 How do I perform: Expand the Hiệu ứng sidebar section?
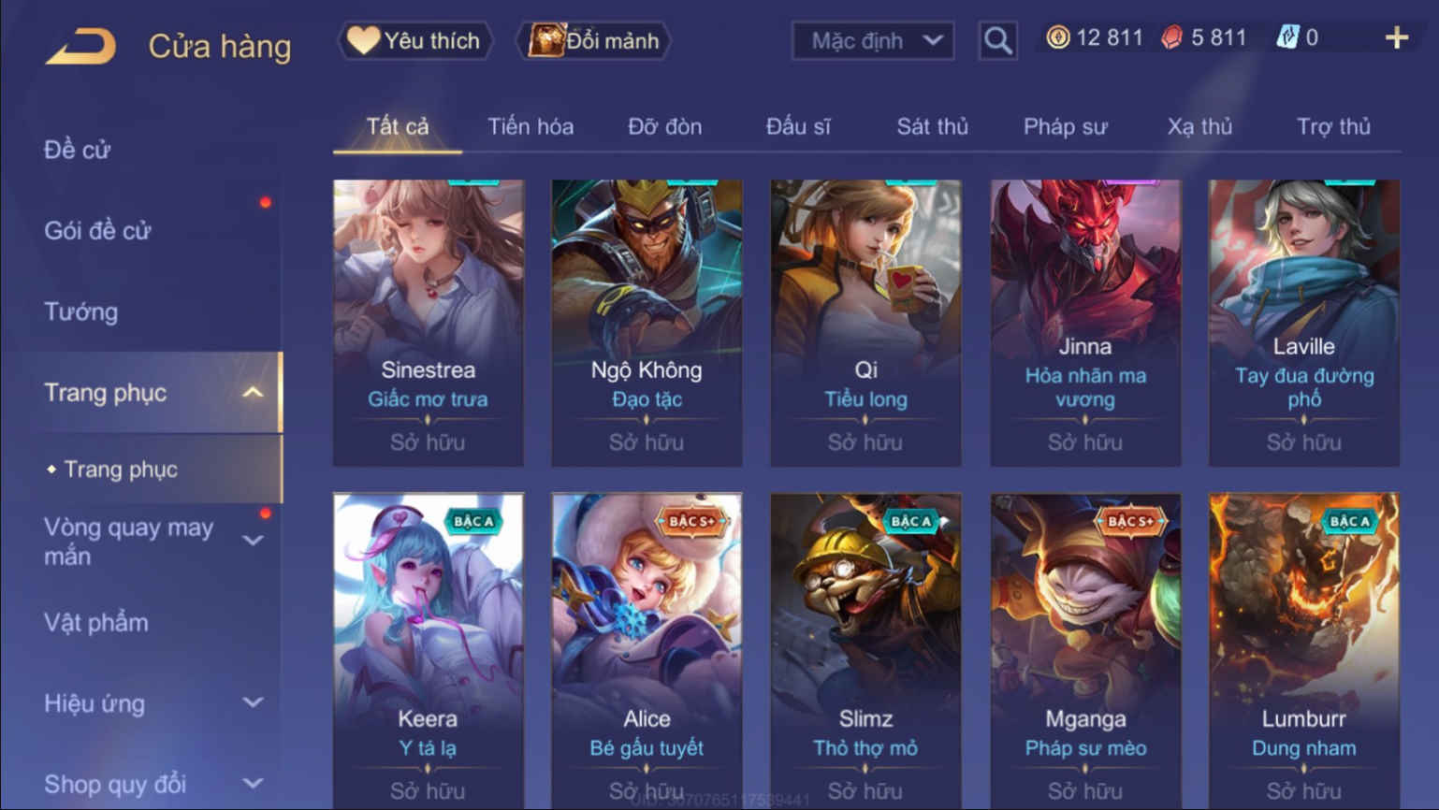(x=253, y=702)
